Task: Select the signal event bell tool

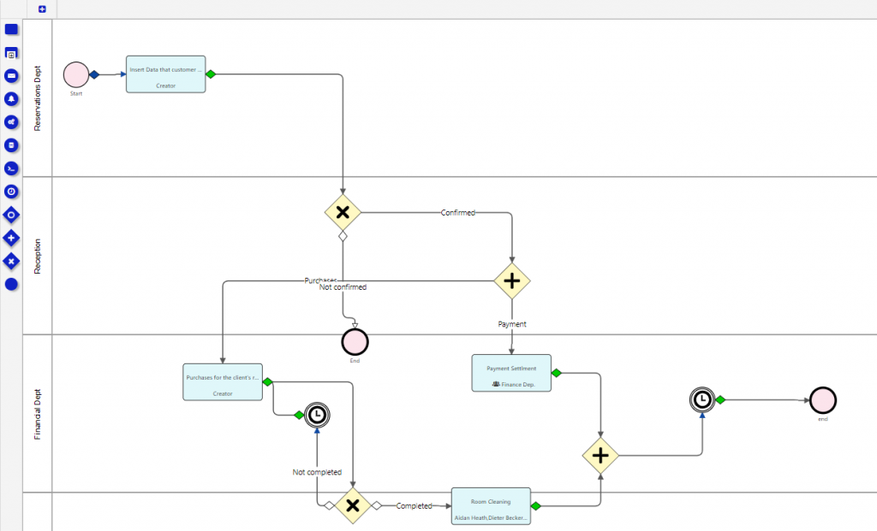Action: 11,98
